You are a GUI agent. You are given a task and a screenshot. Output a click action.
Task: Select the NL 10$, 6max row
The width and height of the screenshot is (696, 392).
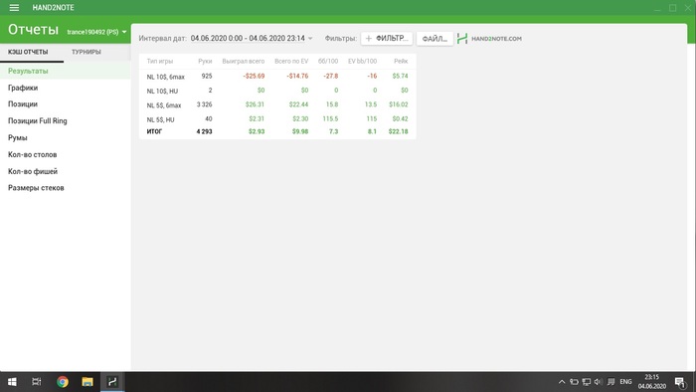click(277, 77)
